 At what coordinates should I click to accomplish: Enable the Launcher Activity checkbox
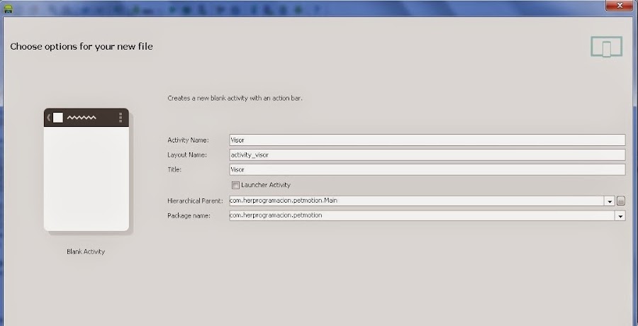(x=235, y=185)
